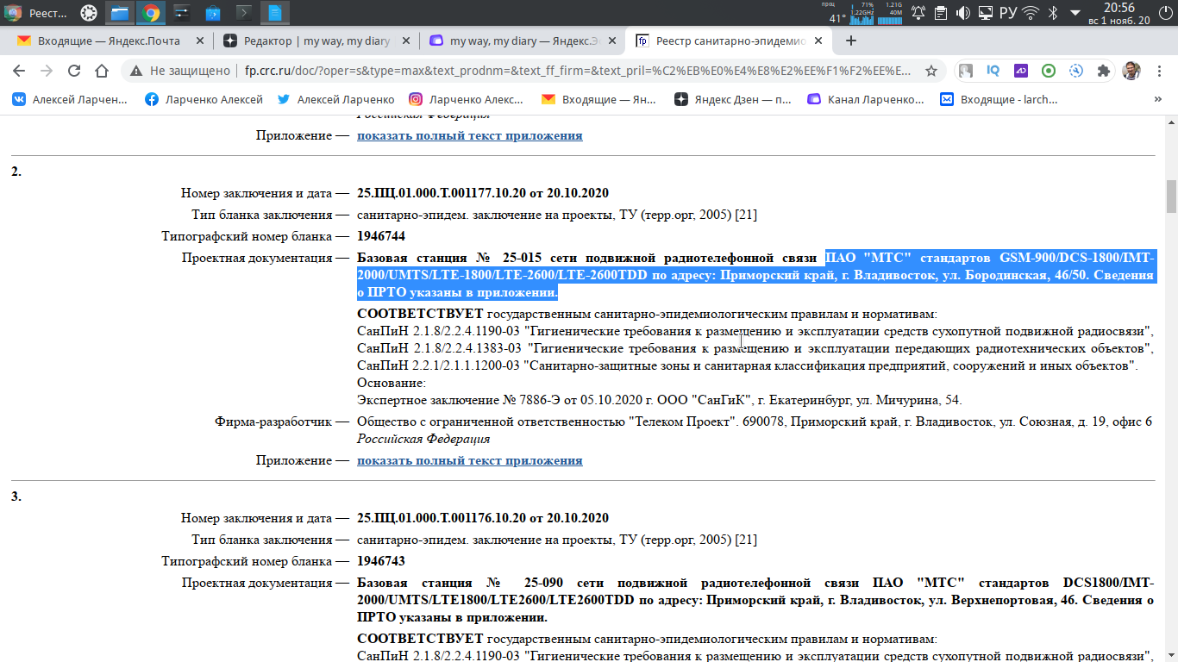Open the browser home page
Viewport: 1178px width, 662px height.
(x=102, y=71)
